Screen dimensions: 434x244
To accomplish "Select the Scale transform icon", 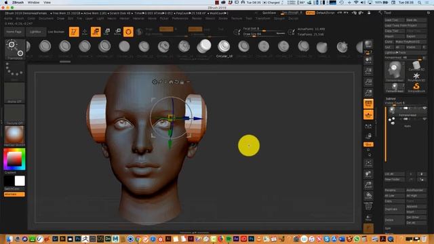I will coord(106,32).
